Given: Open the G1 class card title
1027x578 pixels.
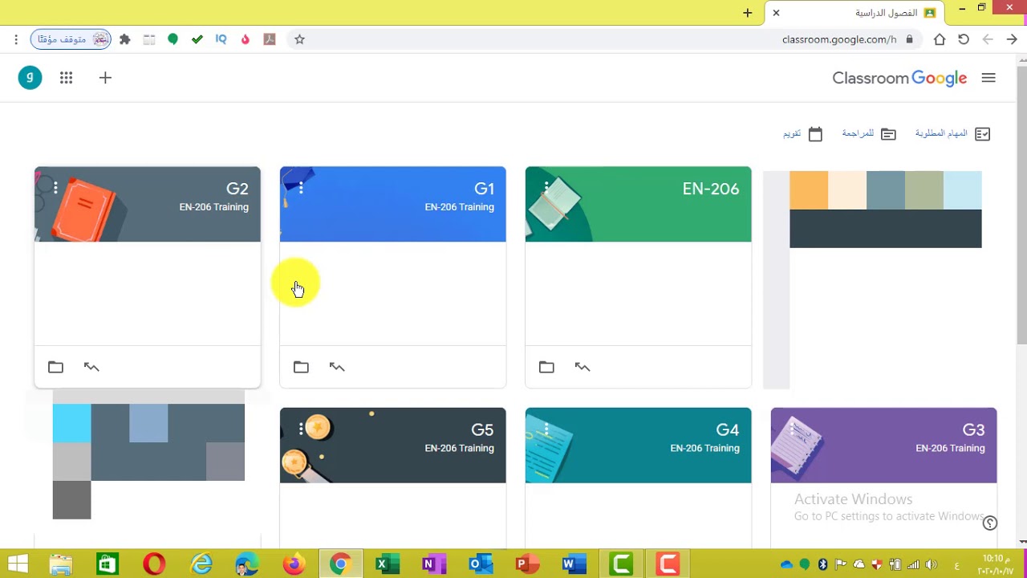Looking at the screenshot, I should pyautogui.click(x=484, y=189).
